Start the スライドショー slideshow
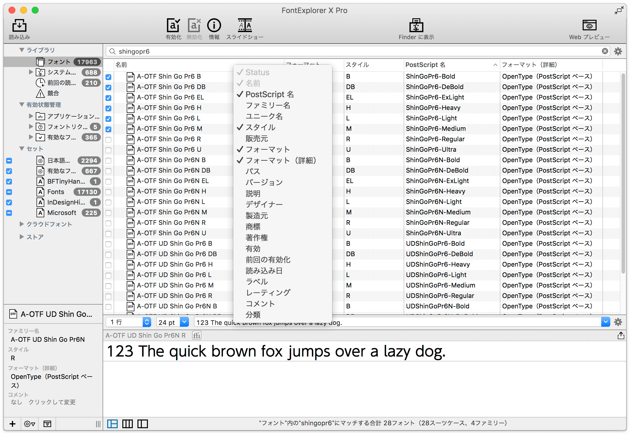630x434 pixels. 245,26
